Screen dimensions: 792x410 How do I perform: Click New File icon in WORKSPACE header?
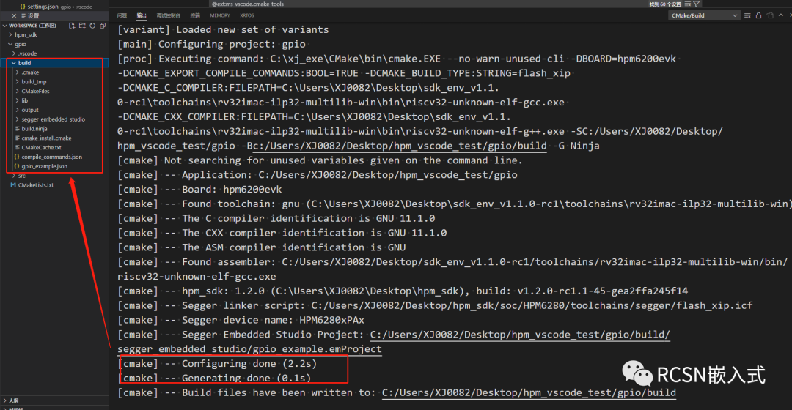tap(72, 26)
